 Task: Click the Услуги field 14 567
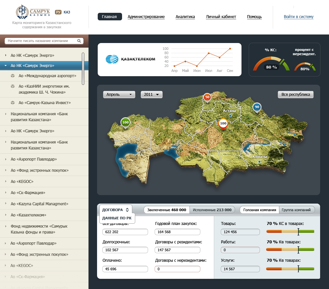click(x=240, y=269)
